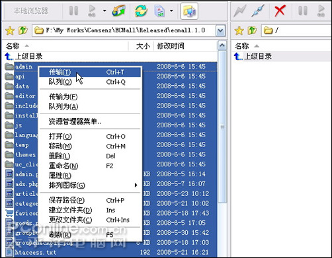Open the dropdown arrow beside the transfer mode icon
The image size is (332, 258).
pos(171,11)
